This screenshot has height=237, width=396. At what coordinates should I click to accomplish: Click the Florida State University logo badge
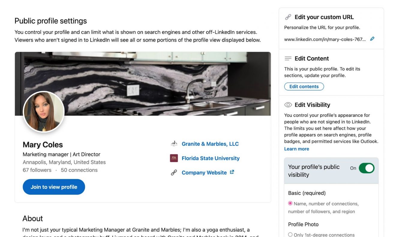(x=174, y=158)
